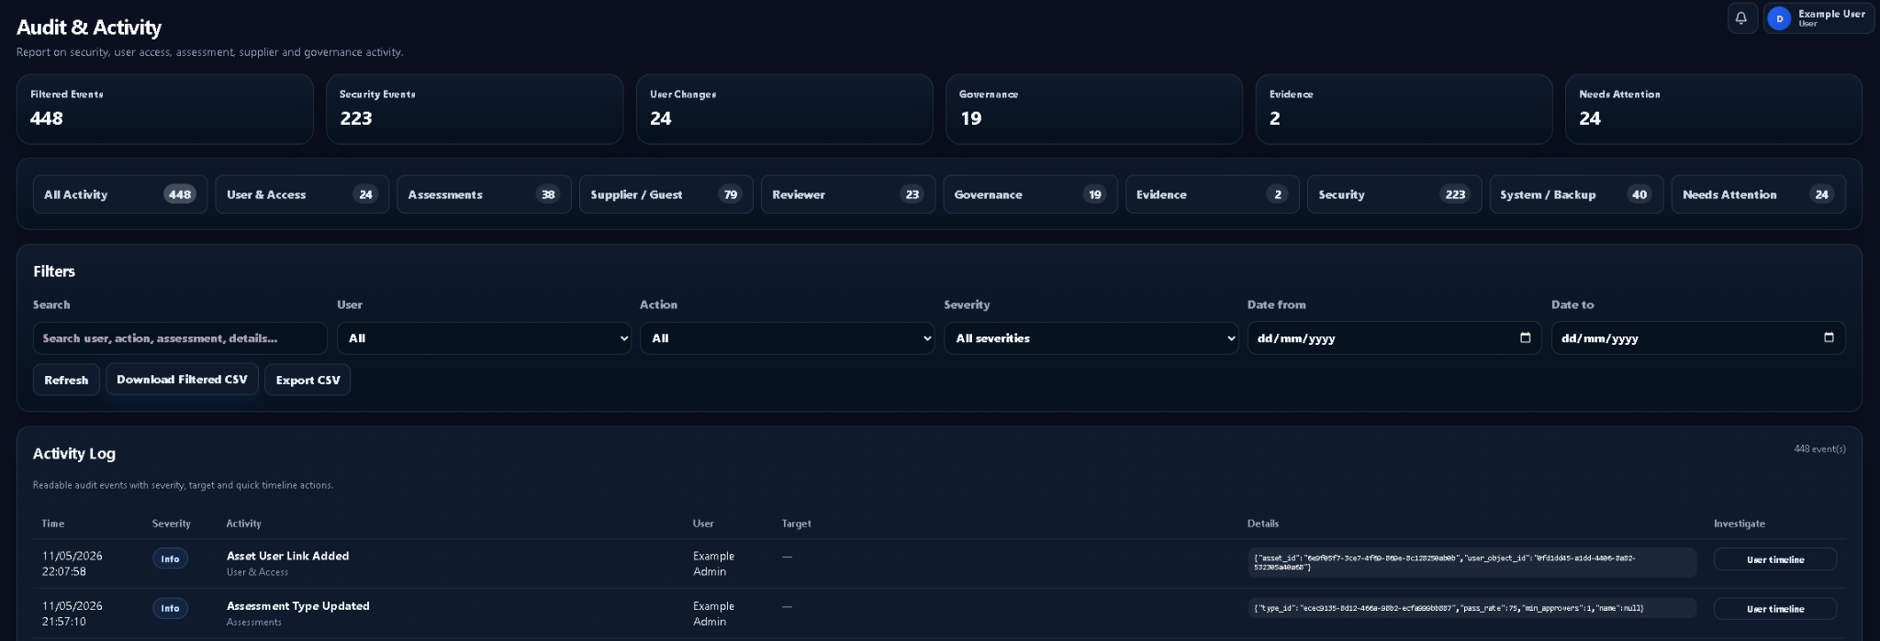Viewport: 1880px width, 641px height.
Task: Open the Evidence tab
Action: (x=1212, y=194)
